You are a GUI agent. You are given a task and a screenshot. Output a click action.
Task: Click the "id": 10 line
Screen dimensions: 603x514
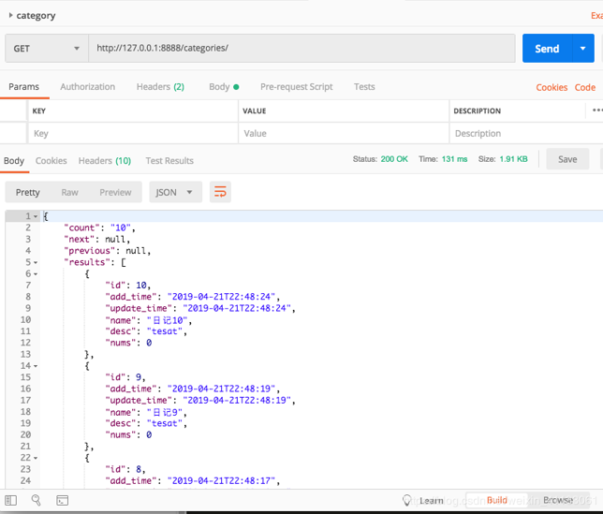[x=128, y=286]
